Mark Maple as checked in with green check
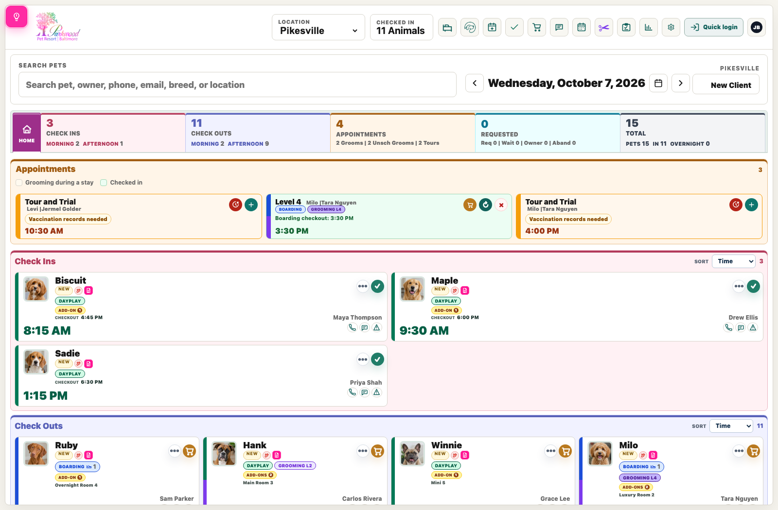 [x=754, y=287]
